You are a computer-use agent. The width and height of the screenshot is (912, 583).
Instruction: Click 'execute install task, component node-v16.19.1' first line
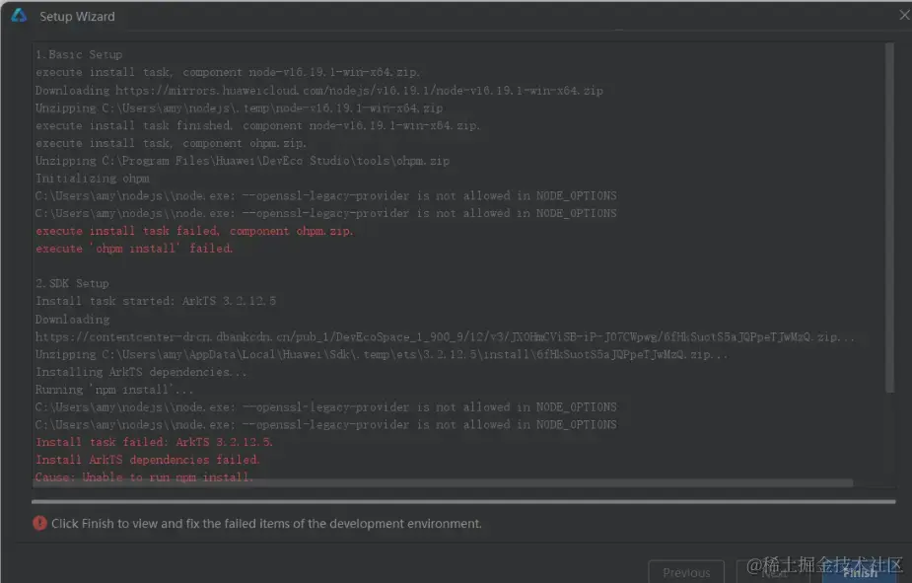click(x=228, y=72)
